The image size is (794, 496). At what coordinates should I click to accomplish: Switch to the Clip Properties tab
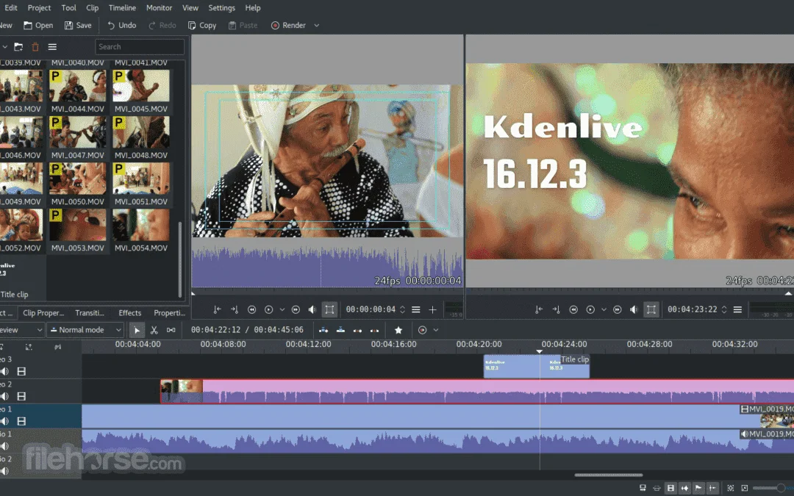43,313
